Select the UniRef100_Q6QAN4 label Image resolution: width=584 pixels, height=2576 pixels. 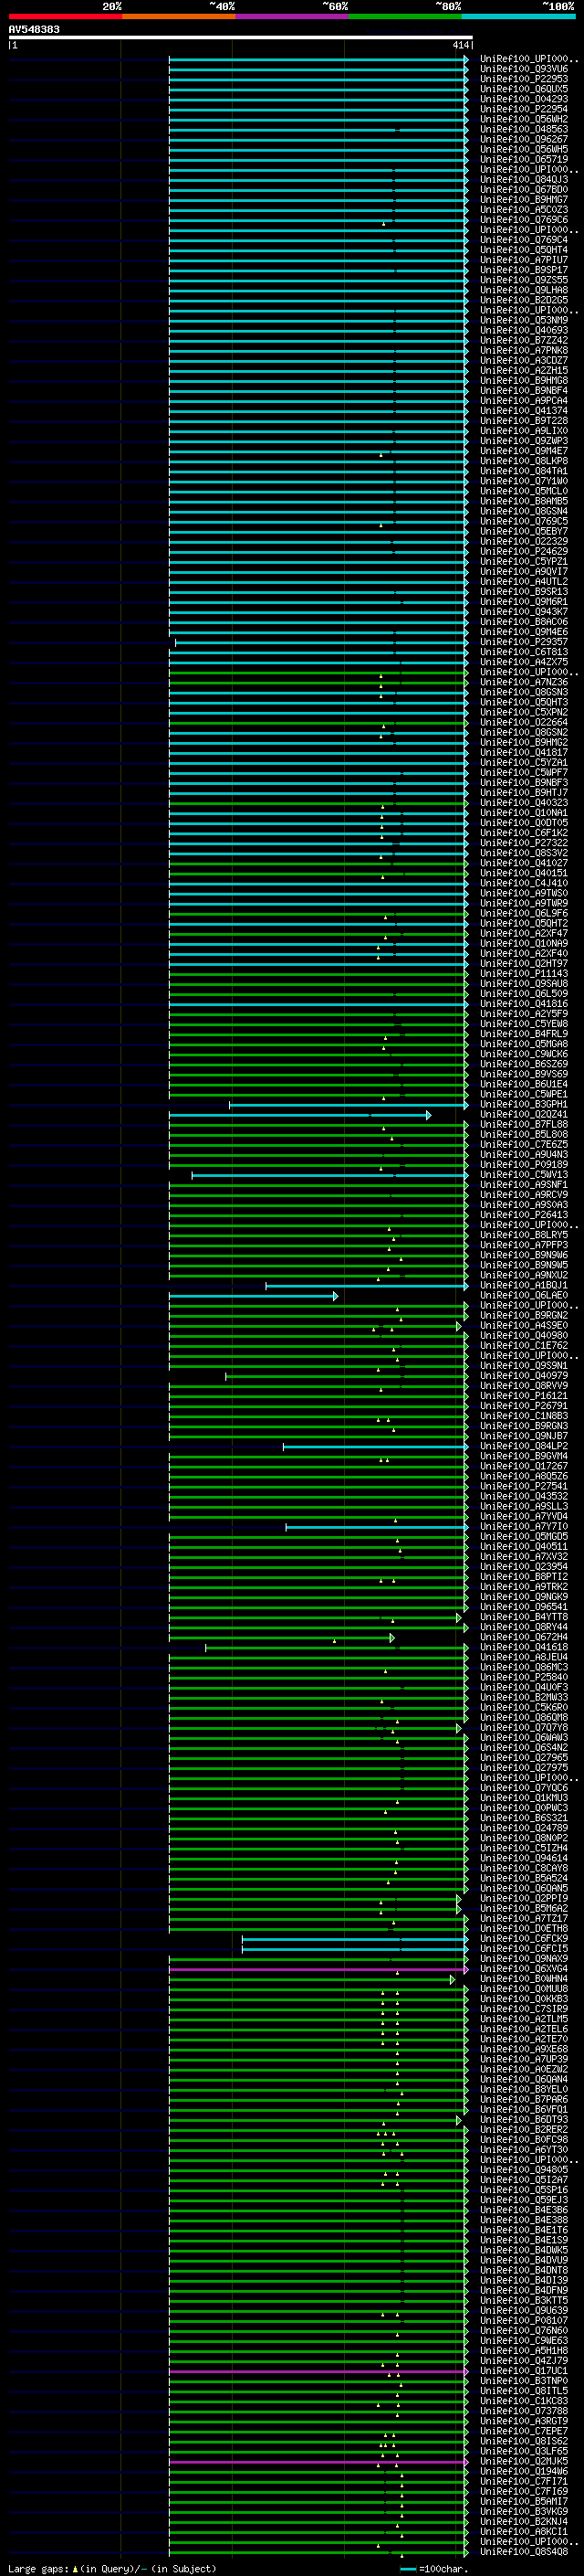tap(524, 2079)
